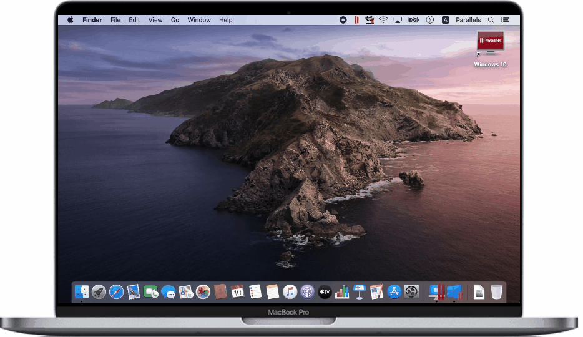The image size is (583, 337).
Task: Open the File menu
Action: coord(115,20)
